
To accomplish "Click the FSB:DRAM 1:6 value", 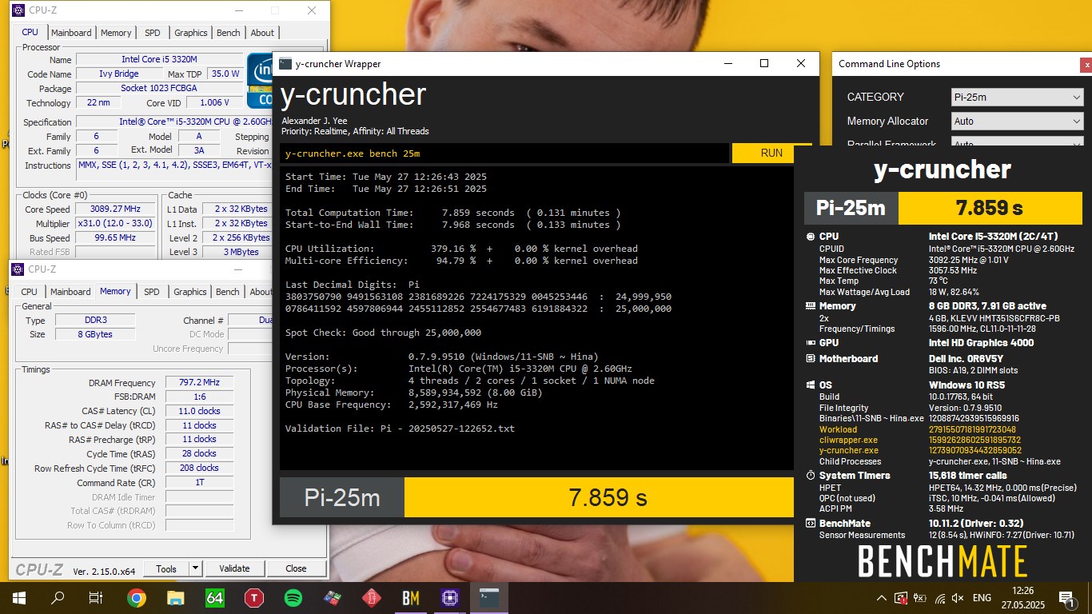I will point(200,397).
